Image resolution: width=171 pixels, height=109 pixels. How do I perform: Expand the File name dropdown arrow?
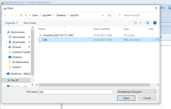pos(112,92)
